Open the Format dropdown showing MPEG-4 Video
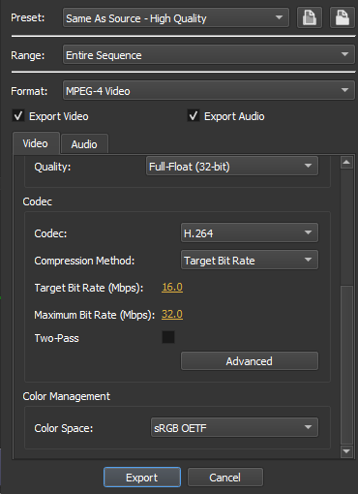 (209, 90)
